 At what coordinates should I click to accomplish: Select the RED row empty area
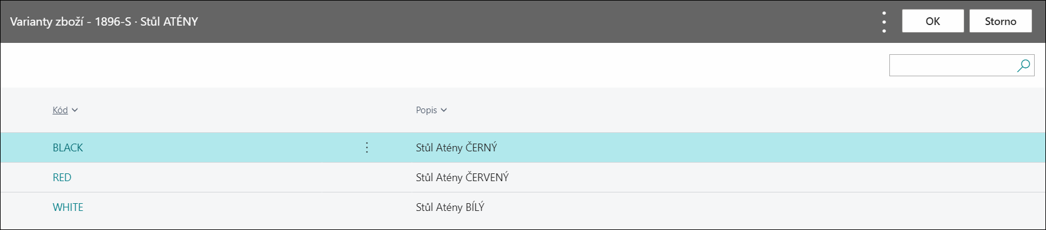pyautogui.click(x=774, y=178)
